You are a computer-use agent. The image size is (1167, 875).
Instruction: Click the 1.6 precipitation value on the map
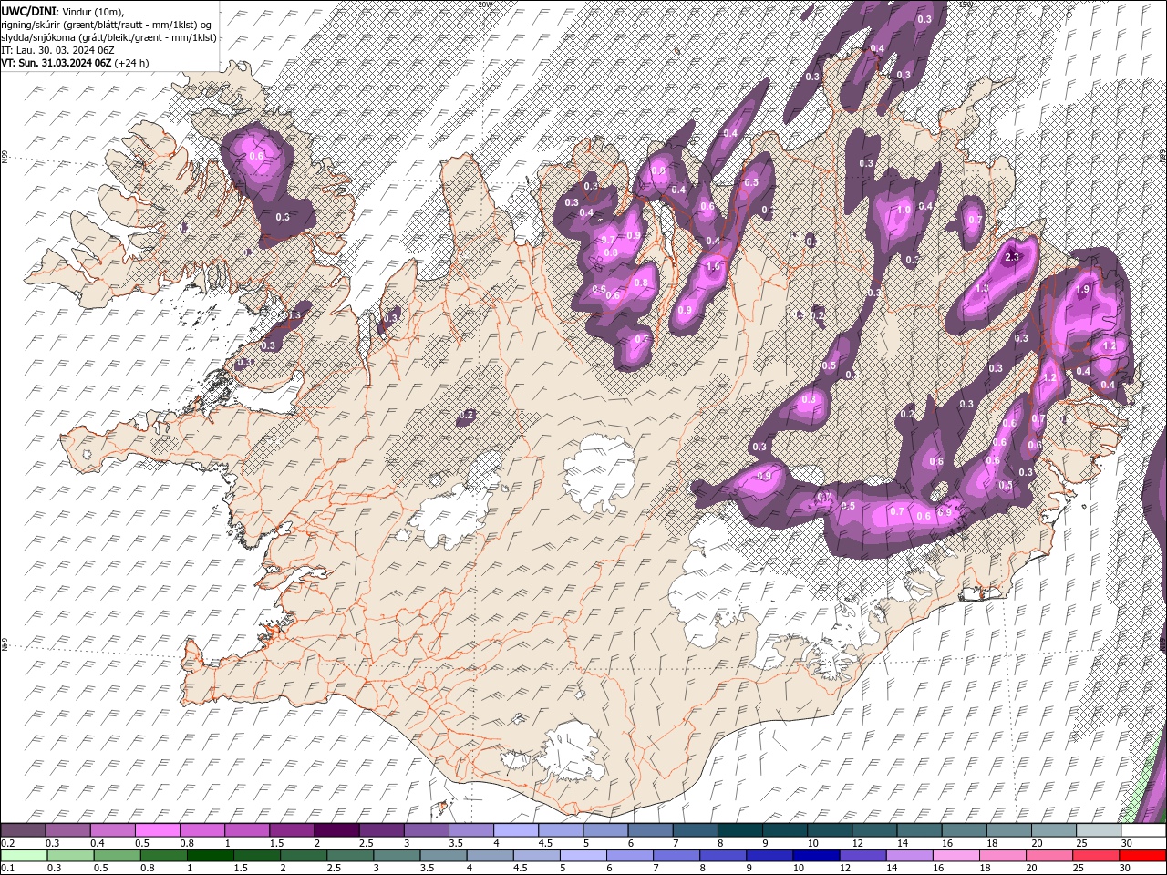click(x=713, y=267)
